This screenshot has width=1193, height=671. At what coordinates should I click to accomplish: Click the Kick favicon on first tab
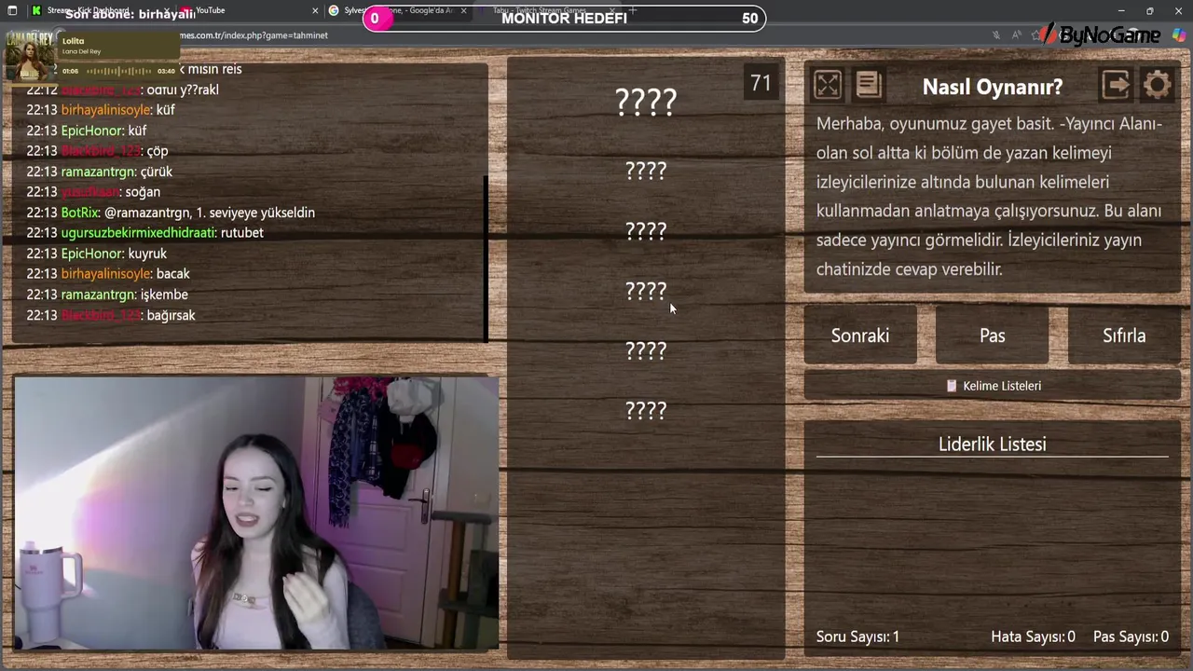(36, 10)
